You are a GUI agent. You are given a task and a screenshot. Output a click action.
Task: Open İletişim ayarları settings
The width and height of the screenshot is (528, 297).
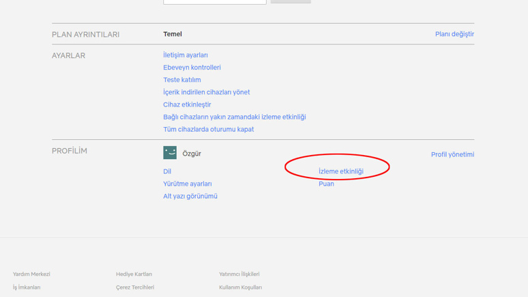(186, 55)
